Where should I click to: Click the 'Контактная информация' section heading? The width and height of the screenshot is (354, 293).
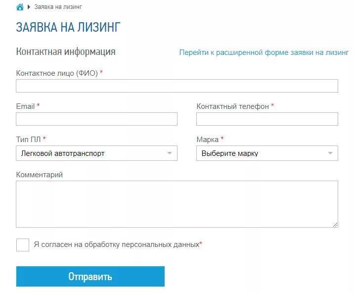tap(66, 51)
